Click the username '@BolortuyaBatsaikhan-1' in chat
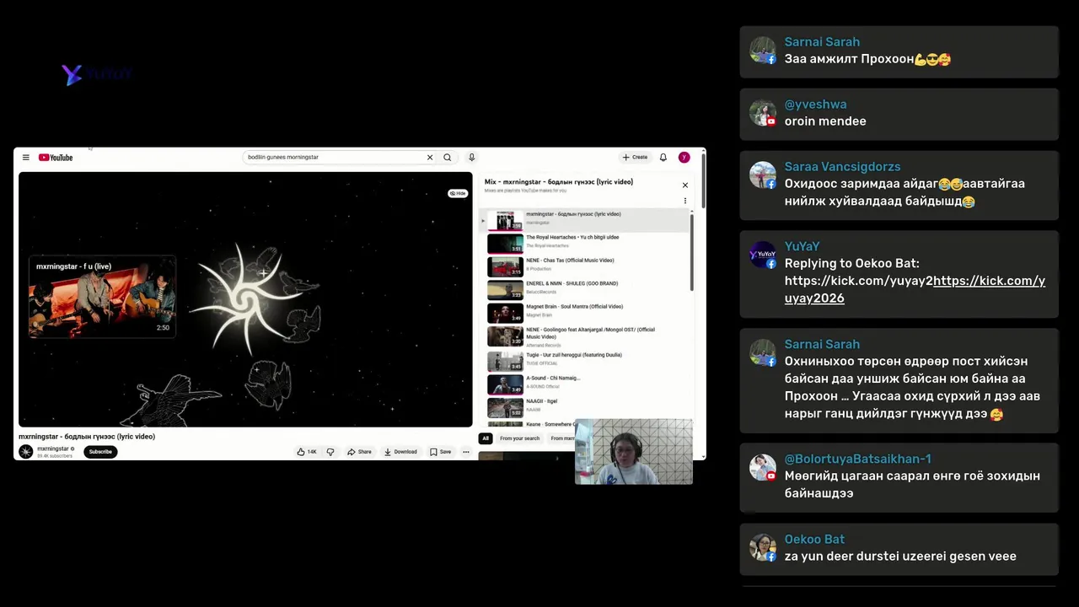This screenshot has height=607, width=1079. pyautogui.click(x=858, y=459)
